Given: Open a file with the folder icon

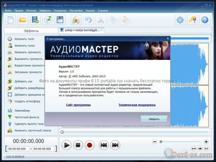Looking at the screenshot, I should pos(23,20).
